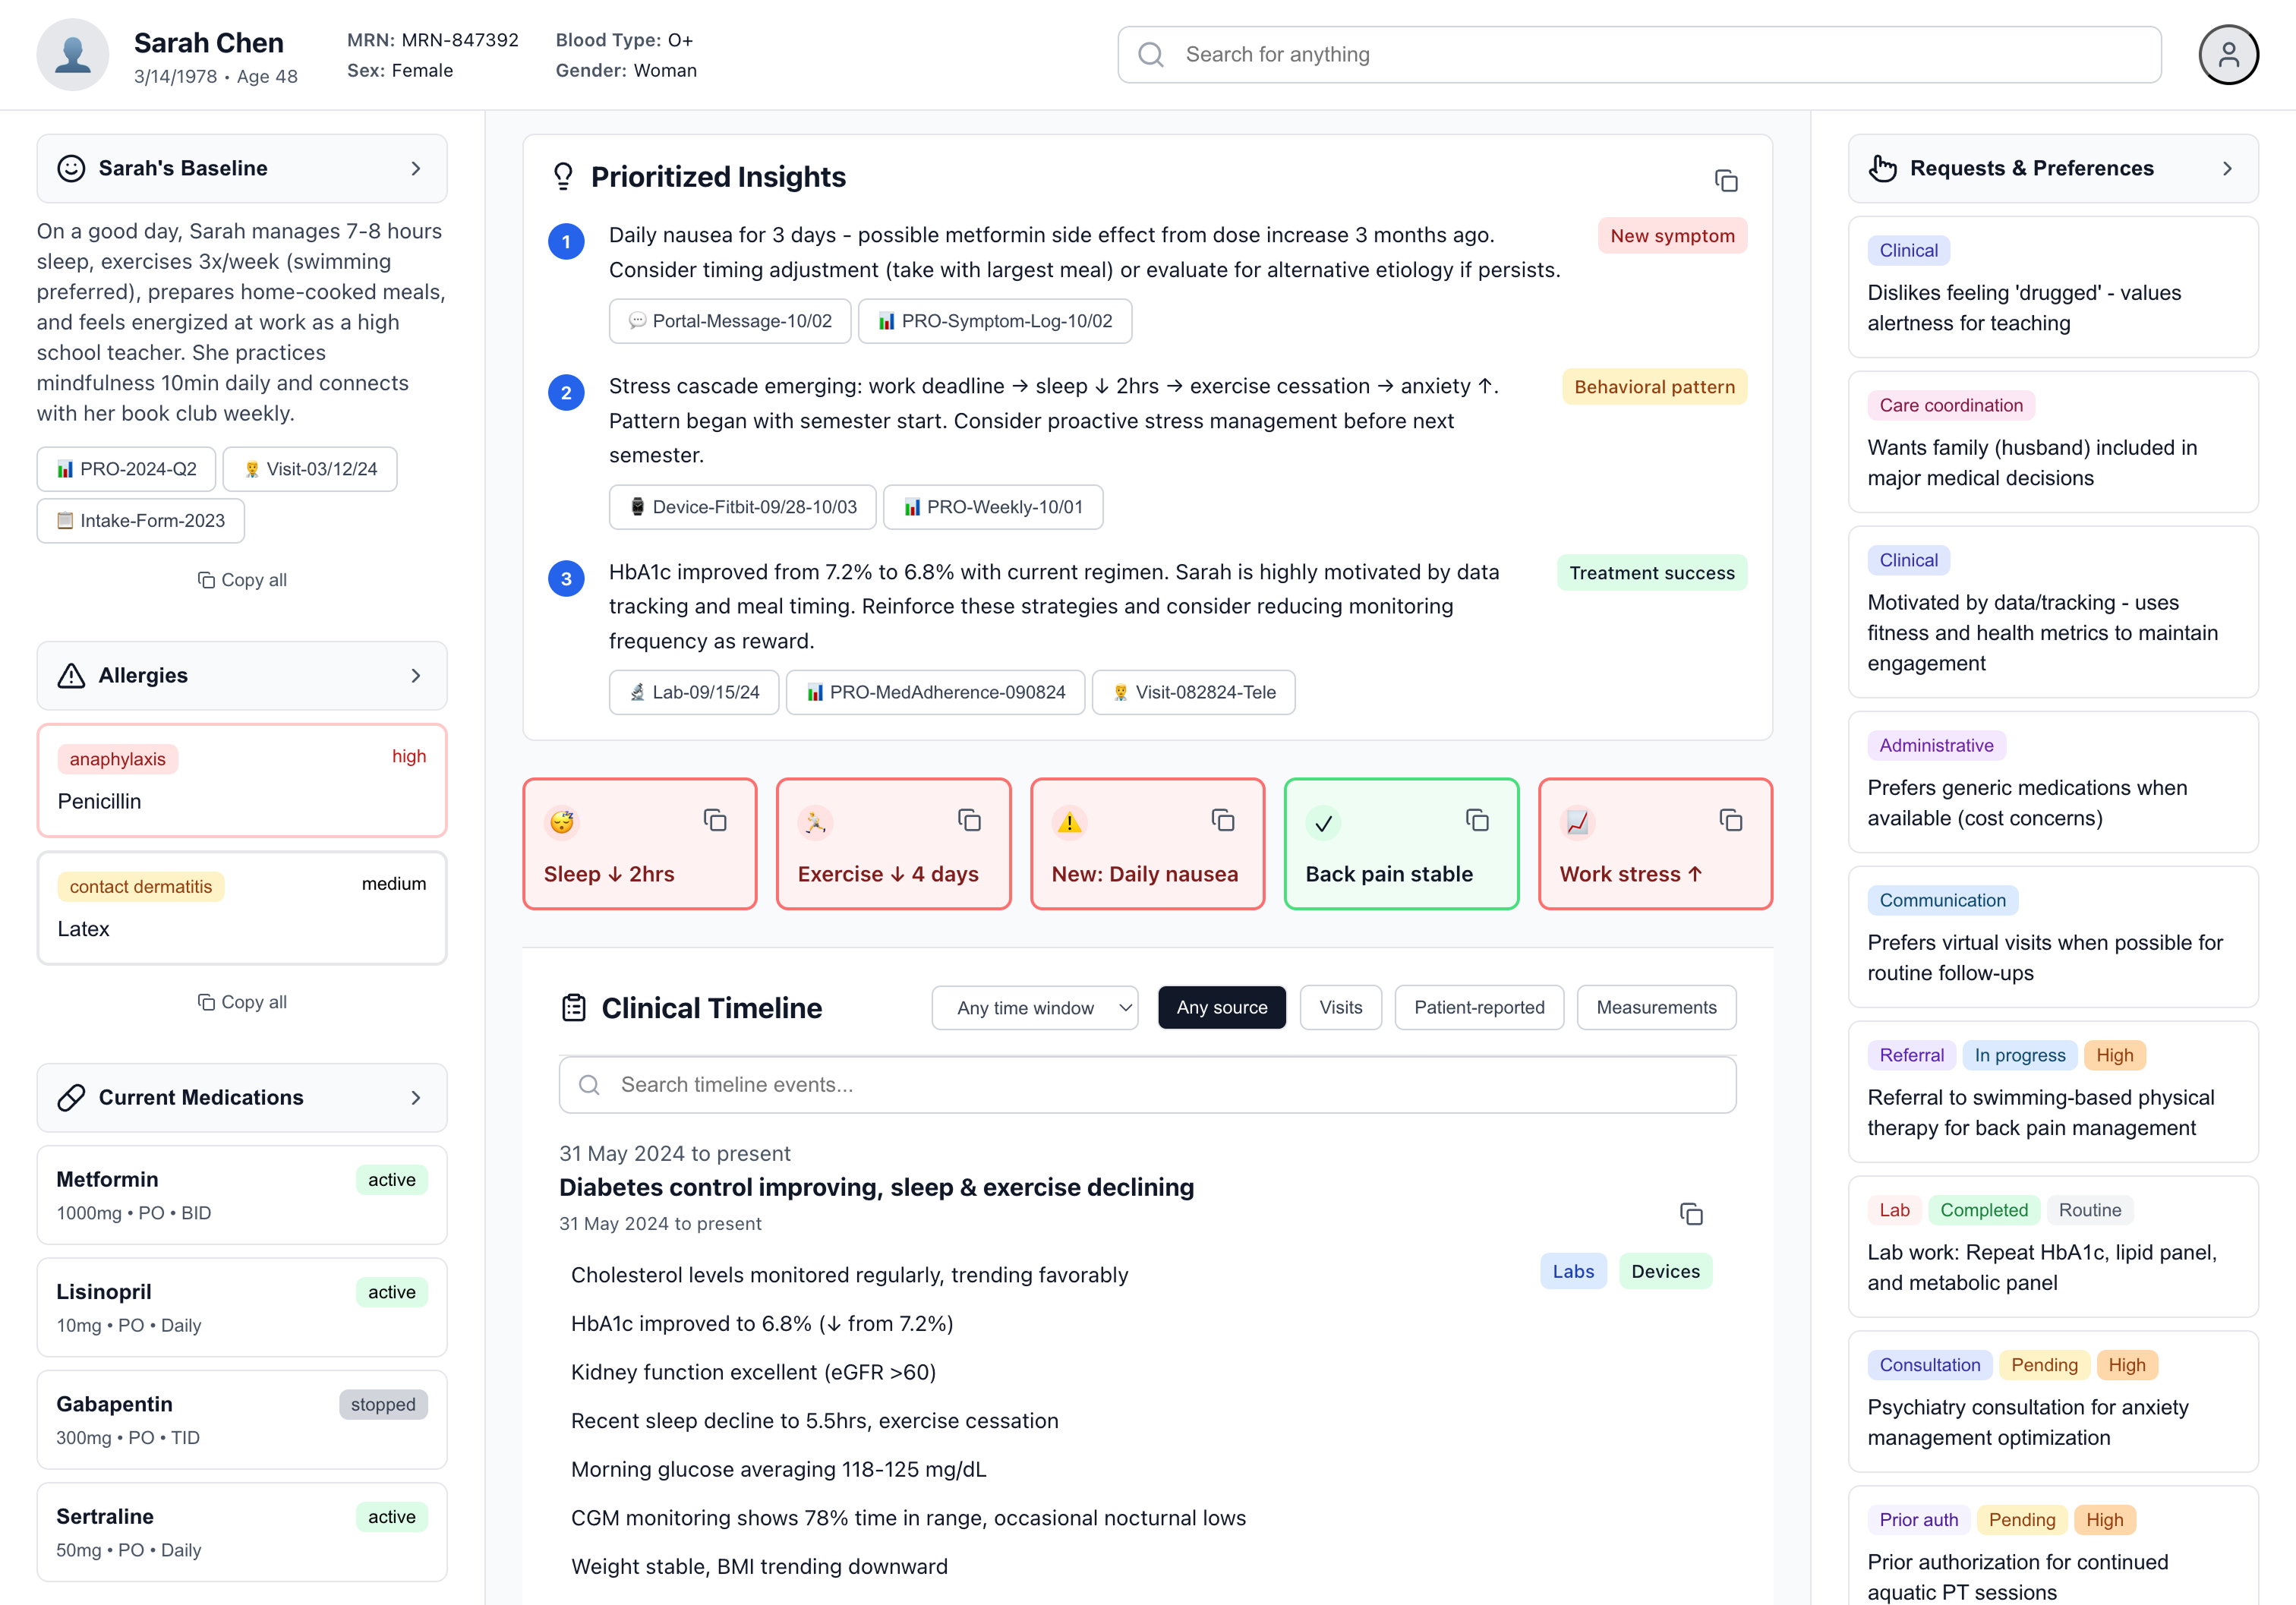The image size is (2296, 1605).
Task: Open the user profile icon
Action: (2227, 55)
